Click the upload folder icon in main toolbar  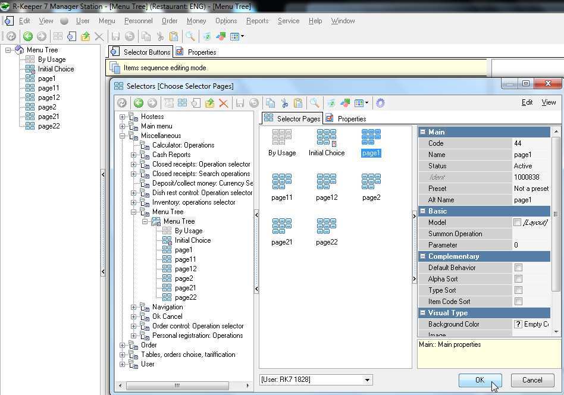coord(85,36)
